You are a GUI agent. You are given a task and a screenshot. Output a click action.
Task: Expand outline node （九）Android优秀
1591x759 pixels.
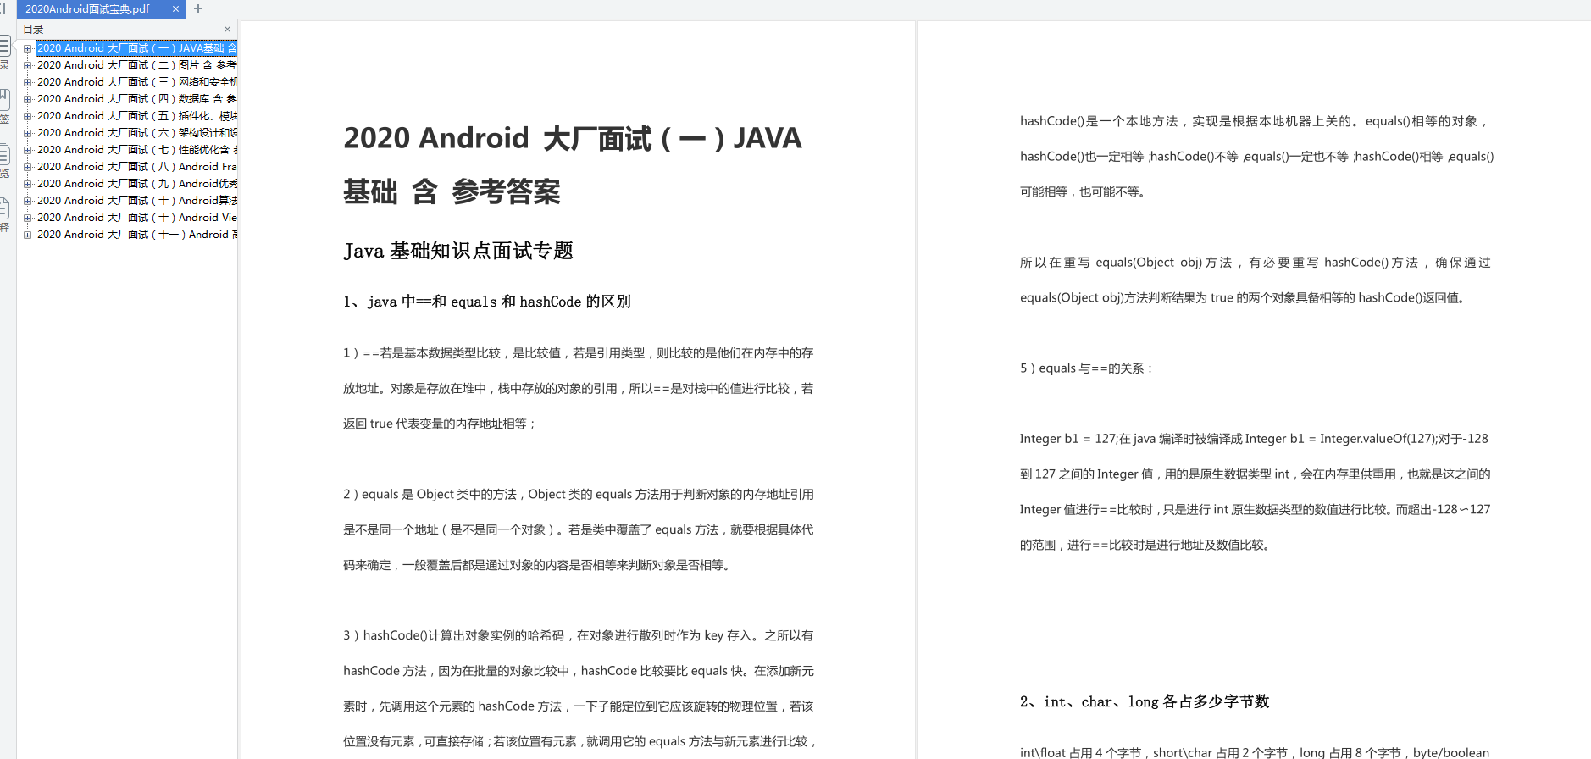pyautogui.click(x=27, y=184)
